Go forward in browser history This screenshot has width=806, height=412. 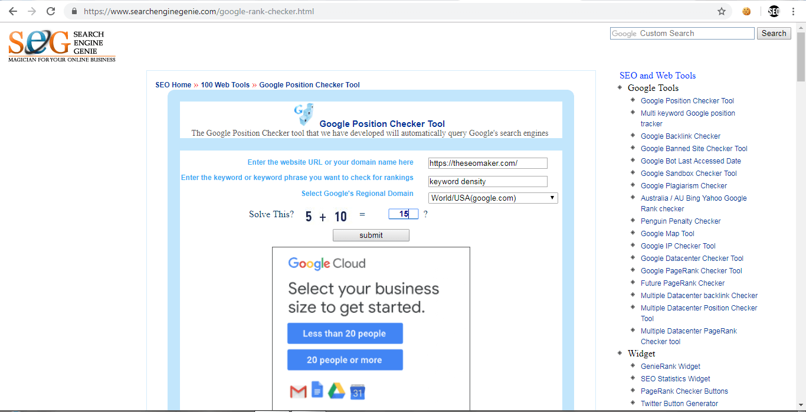(32, 11)
